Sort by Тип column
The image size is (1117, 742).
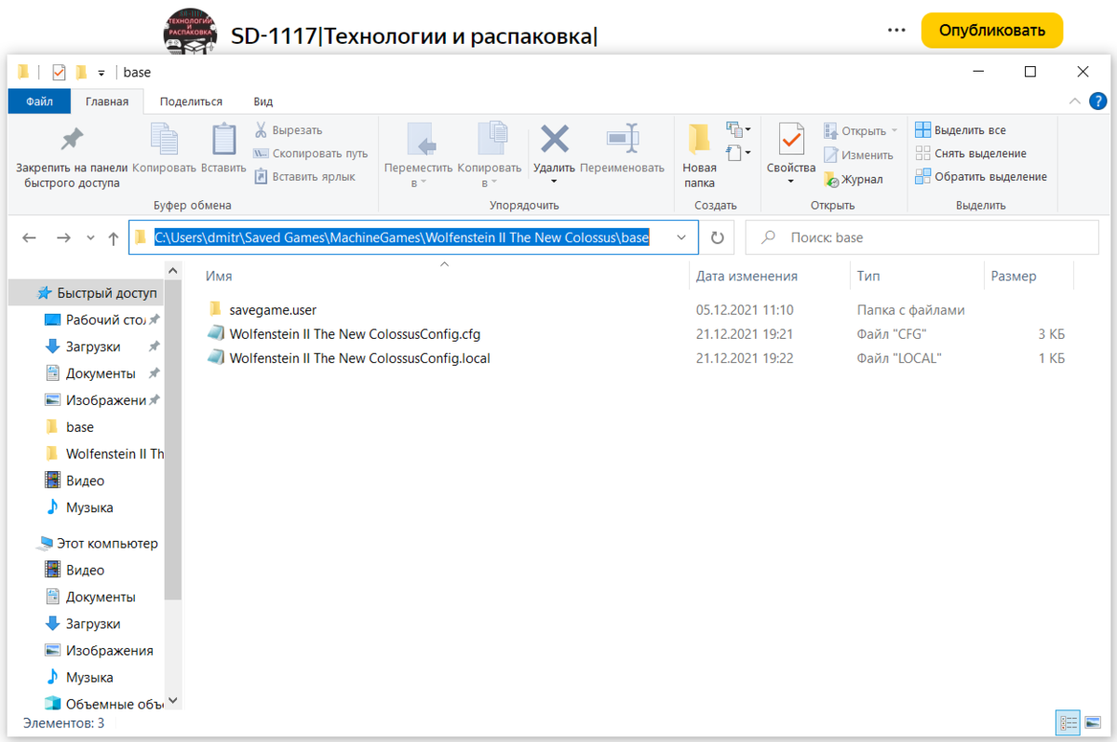click(x=868, y=277)
